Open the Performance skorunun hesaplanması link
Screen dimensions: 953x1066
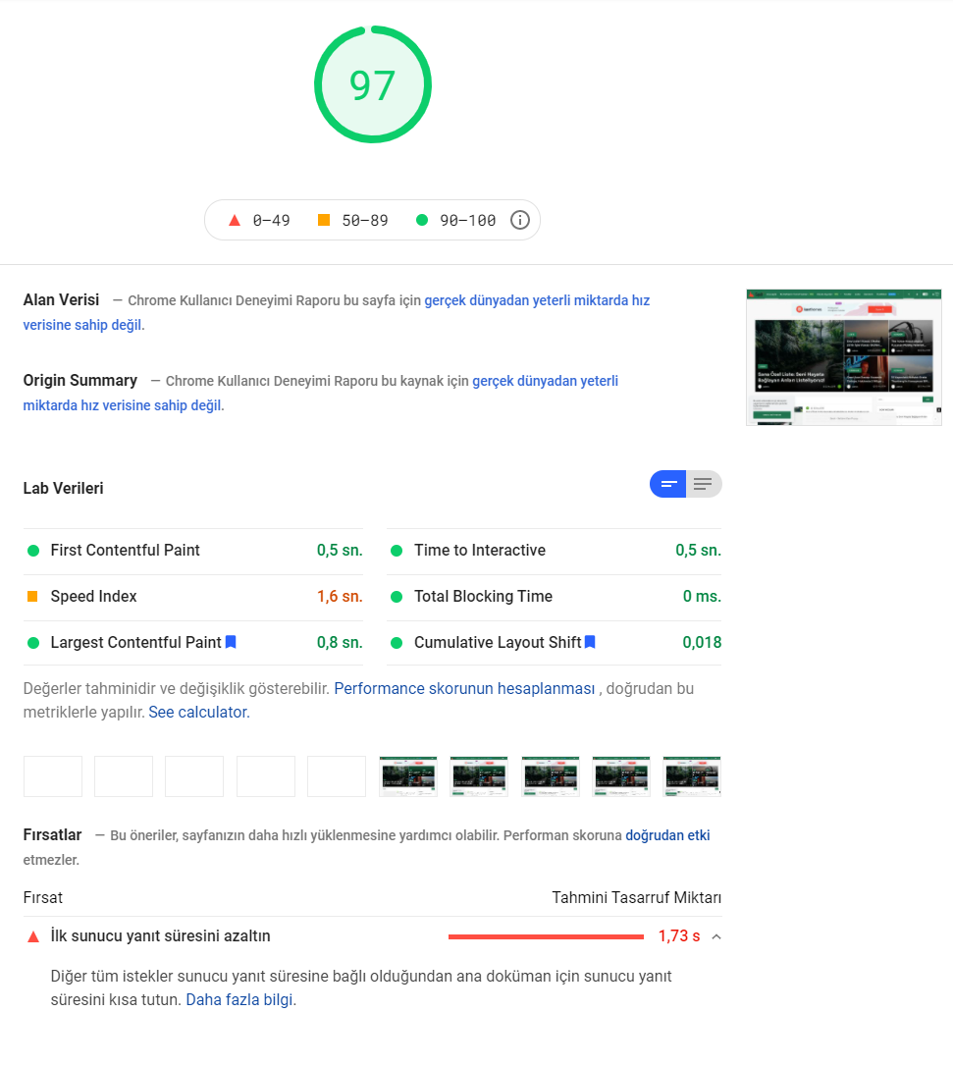pos(464,689)
